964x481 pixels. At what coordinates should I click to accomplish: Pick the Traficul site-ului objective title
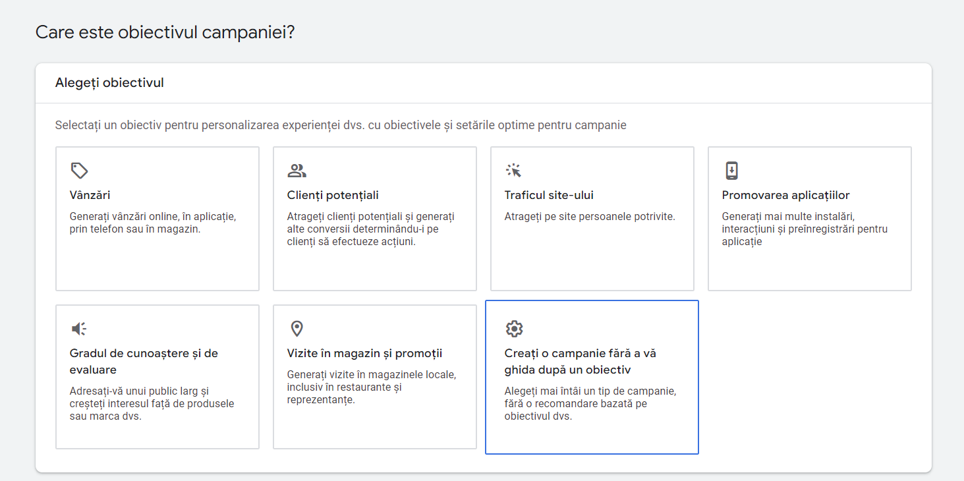(x=549, y=195)
